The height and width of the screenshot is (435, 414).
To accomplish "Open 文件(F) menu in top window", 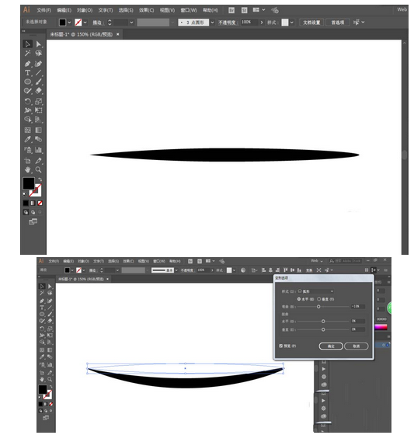I will (x=43, y=10).
